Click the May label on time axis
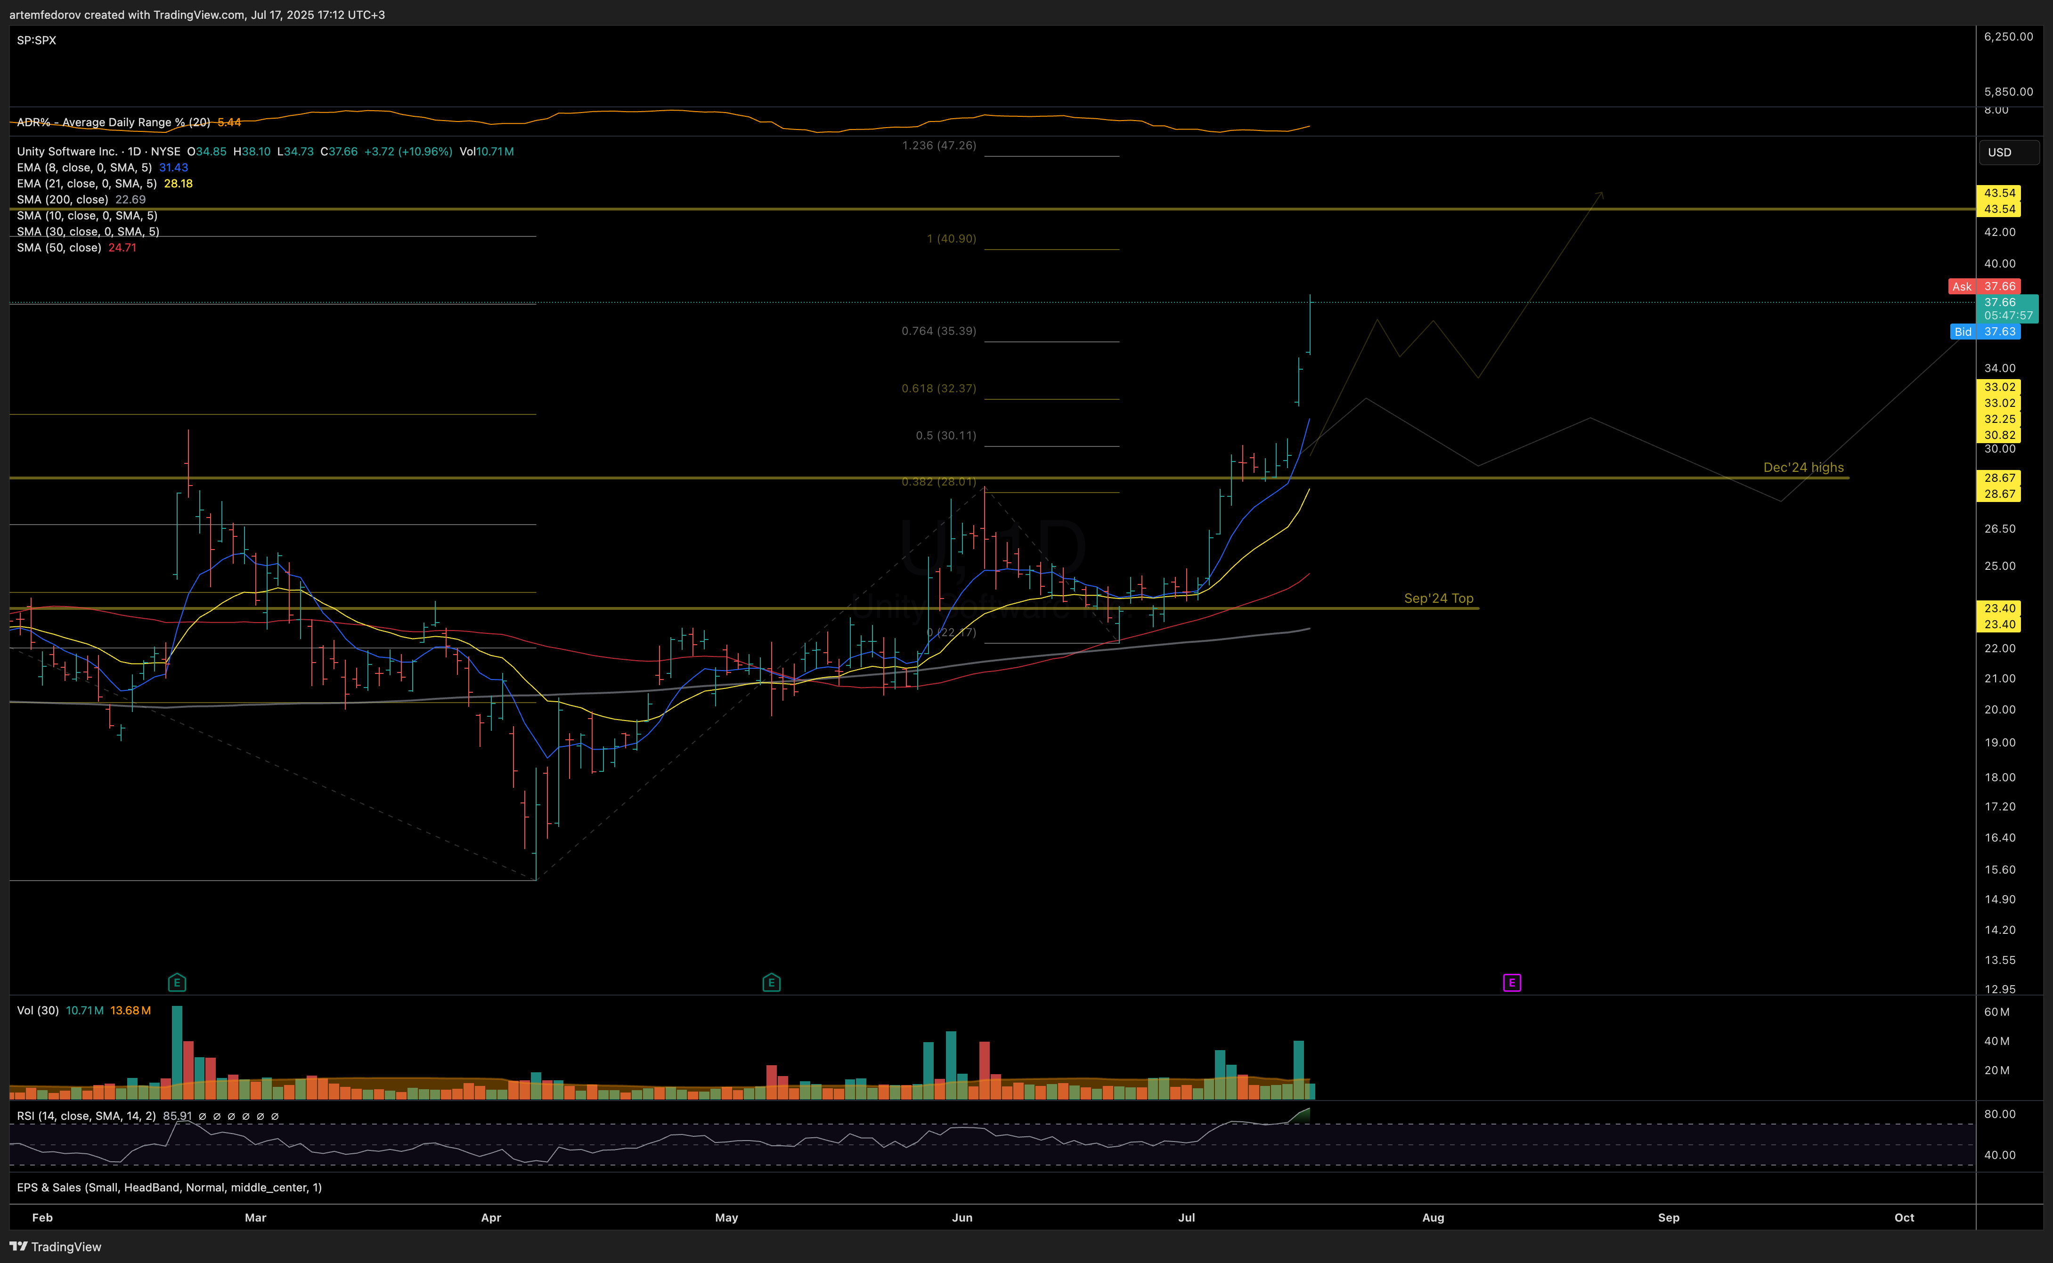The width and height of the screenshot is (2053, 1263). coord(727,1217)
